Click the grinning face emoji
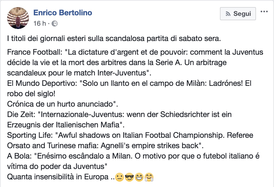 [x=139, y=177]
